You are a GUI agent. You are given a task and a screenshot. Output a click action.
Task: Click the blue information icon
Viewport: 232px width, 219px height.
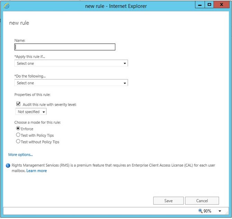[x=8, y=165]
